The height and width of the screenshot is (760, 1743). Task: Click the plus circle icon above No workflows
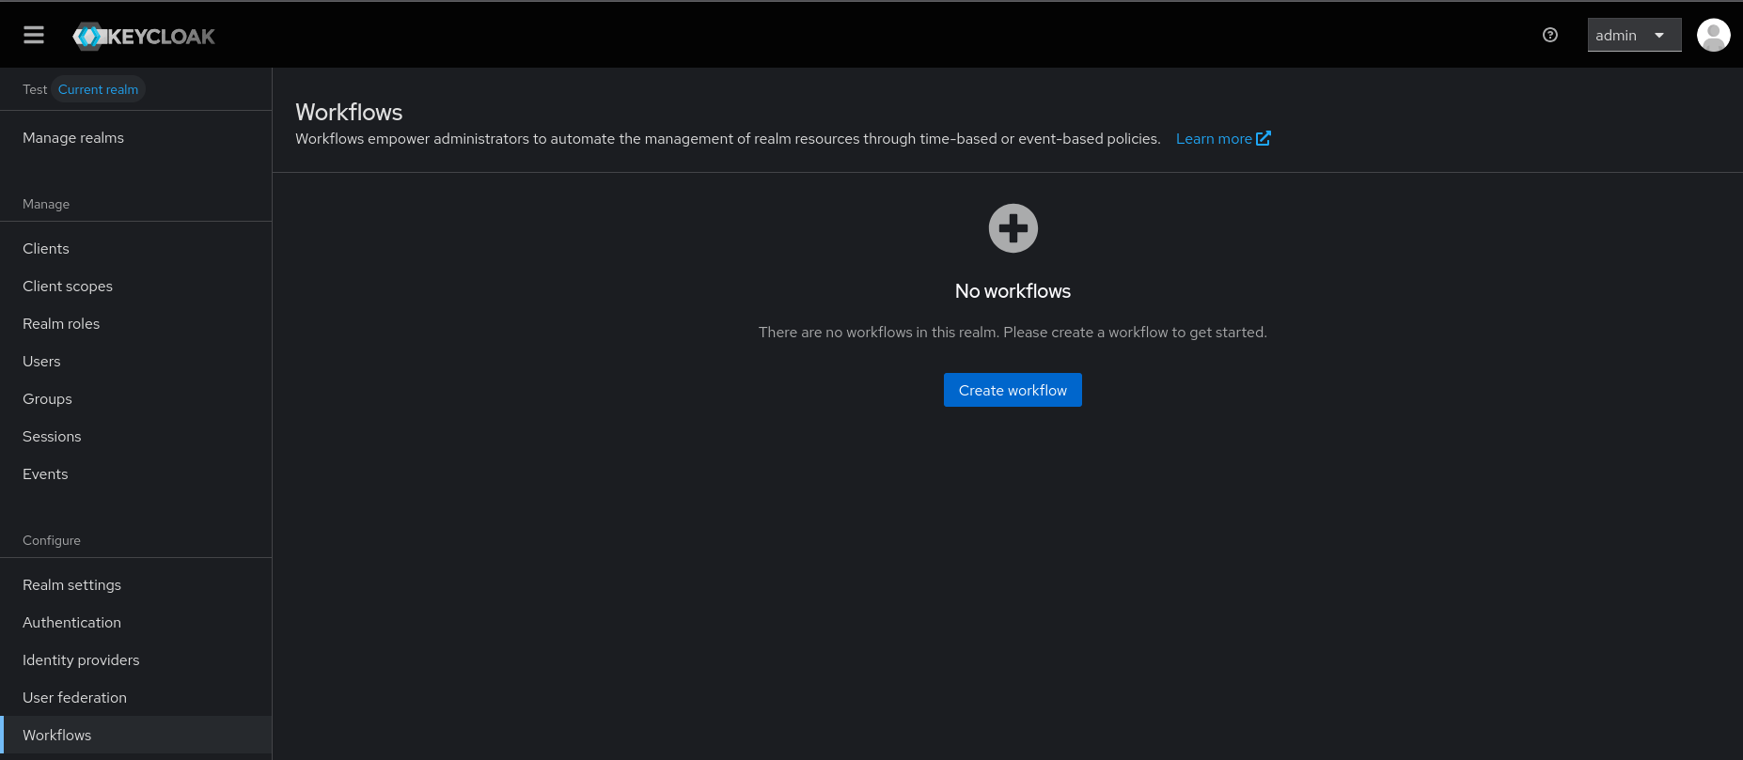coord(1013,228)
